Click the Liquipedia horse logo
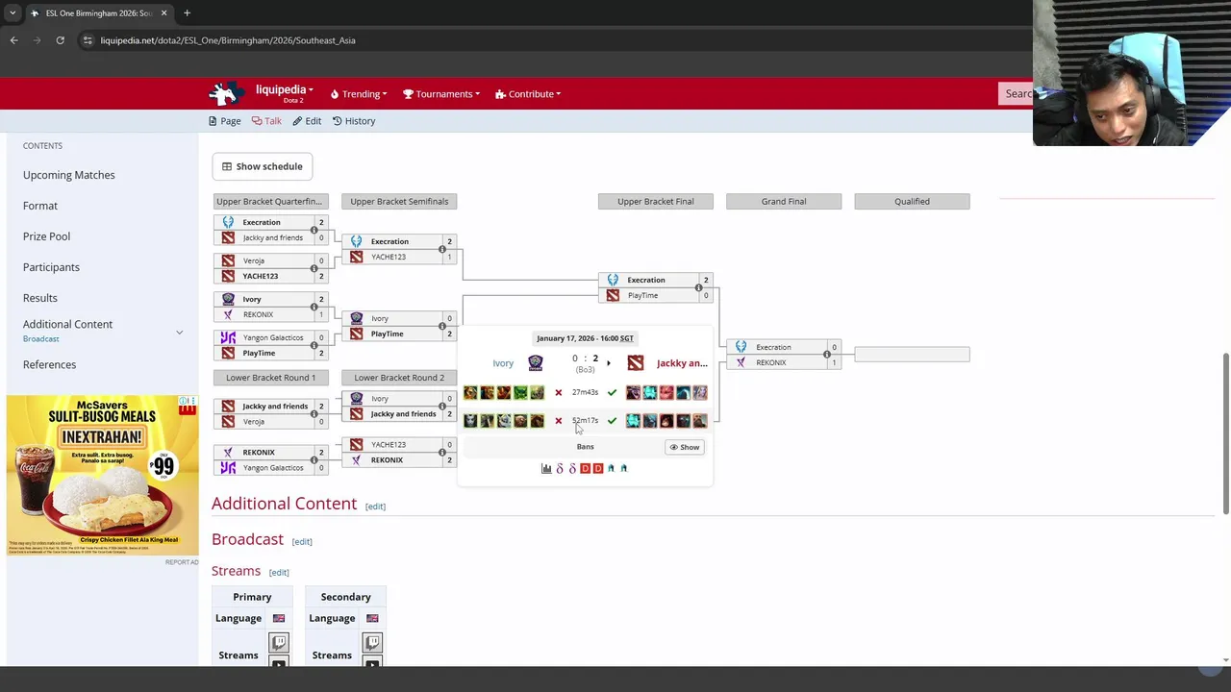The image size is (1231, 692). click(x=227, y=93)
